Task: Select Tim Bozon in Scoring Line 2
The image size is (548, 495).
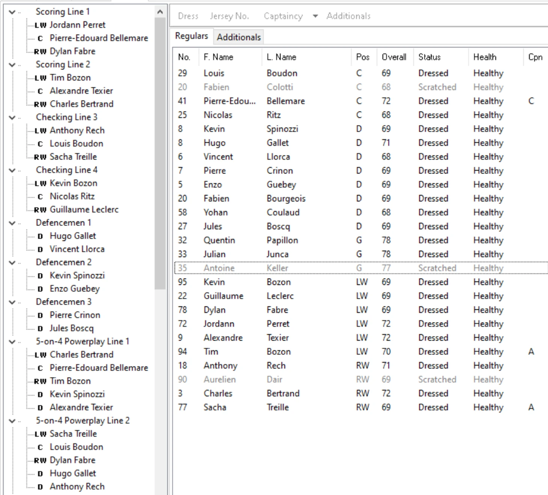Action: (x=70, y=78)
